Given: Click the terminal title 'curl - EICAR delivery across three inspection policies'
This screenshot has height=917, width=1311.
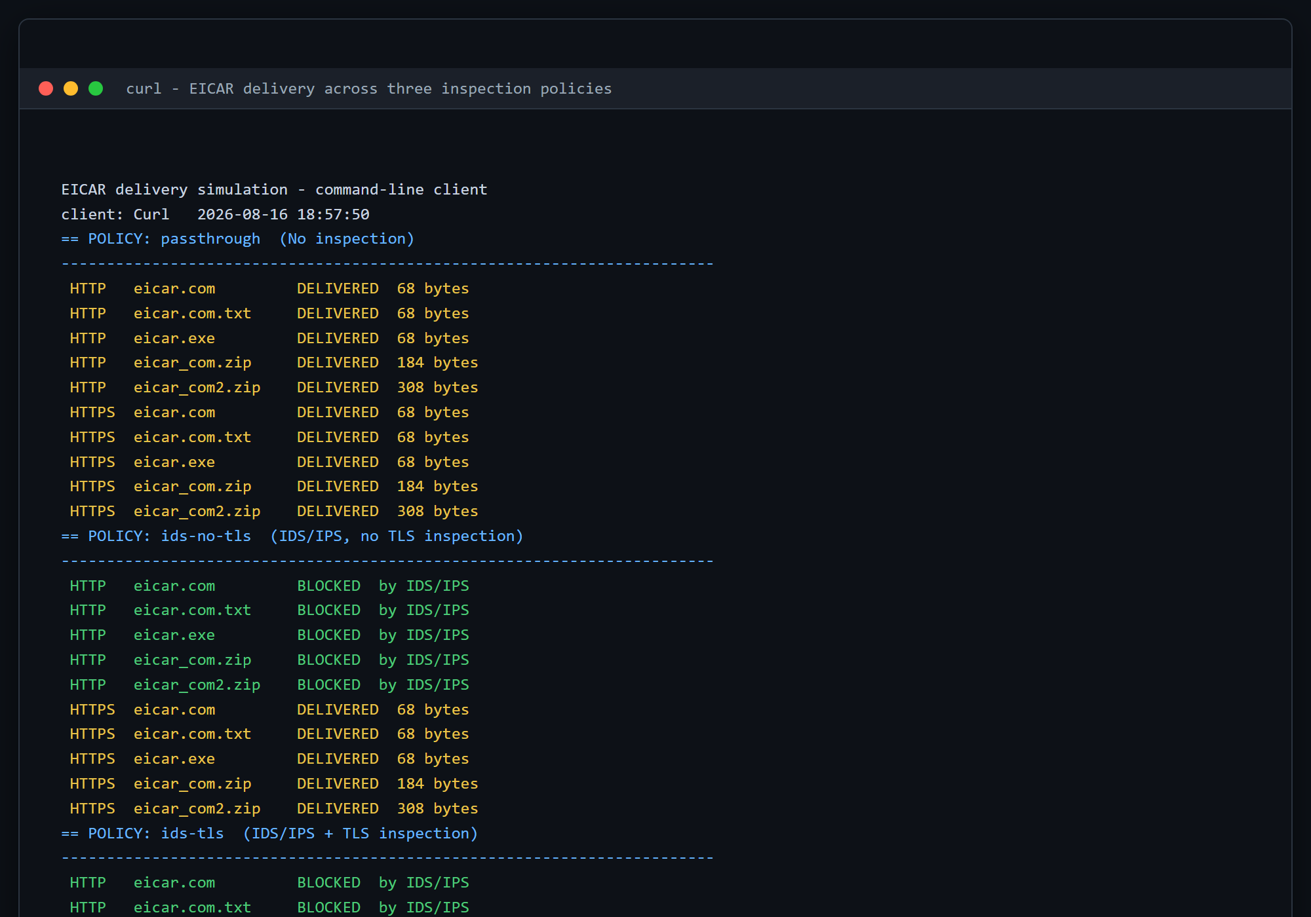Looking at the screenshot, I should coord(369,88).
